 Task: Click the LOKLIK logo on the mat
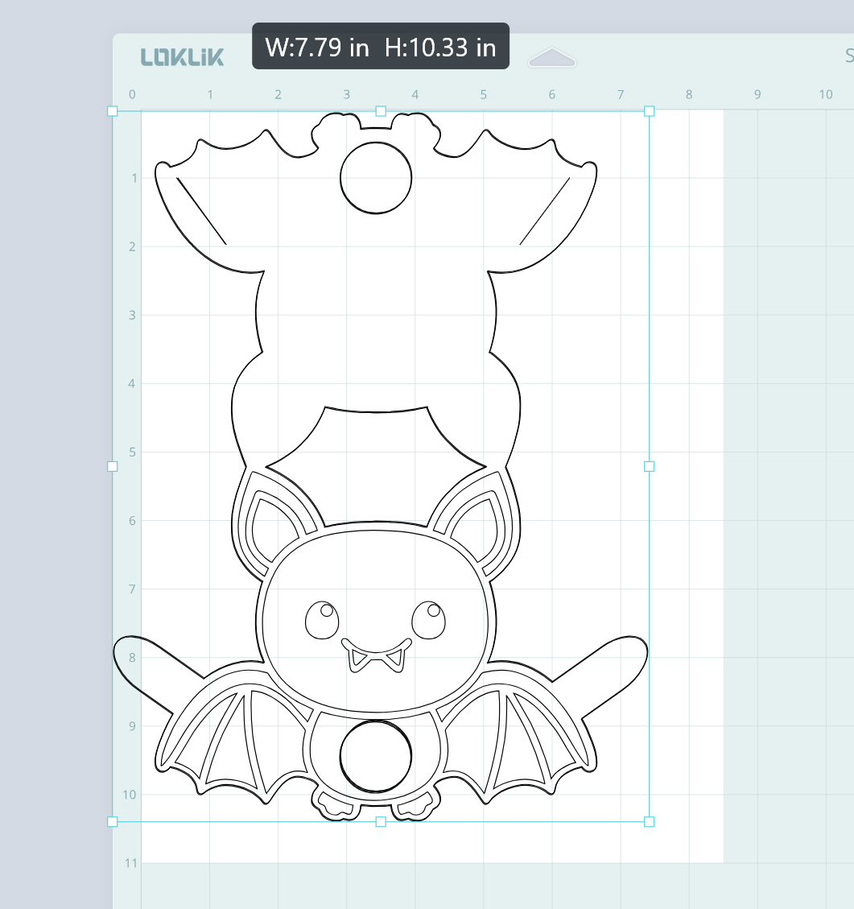(x=182, y=56)
